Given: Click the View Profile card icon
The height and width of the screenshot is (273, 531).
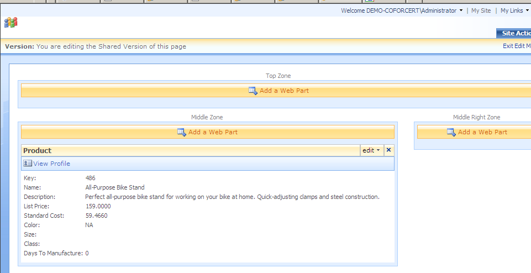Looking at the screenshot, I should tap(28, 164).
